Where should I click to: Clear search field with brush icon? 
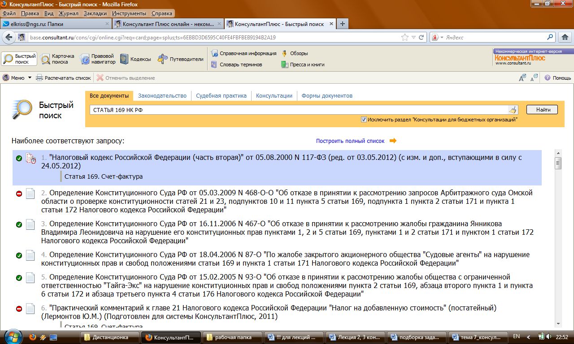[x=513, y=110]
